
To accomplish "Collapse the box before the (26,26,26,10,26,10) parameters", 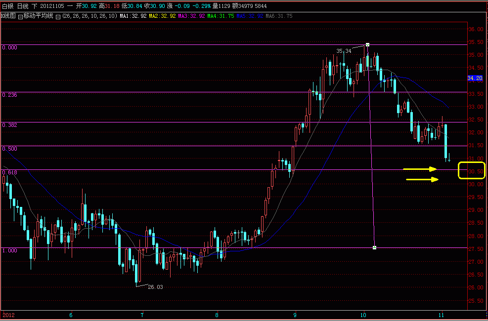I will pyautogui.click(x=58, y=17).
